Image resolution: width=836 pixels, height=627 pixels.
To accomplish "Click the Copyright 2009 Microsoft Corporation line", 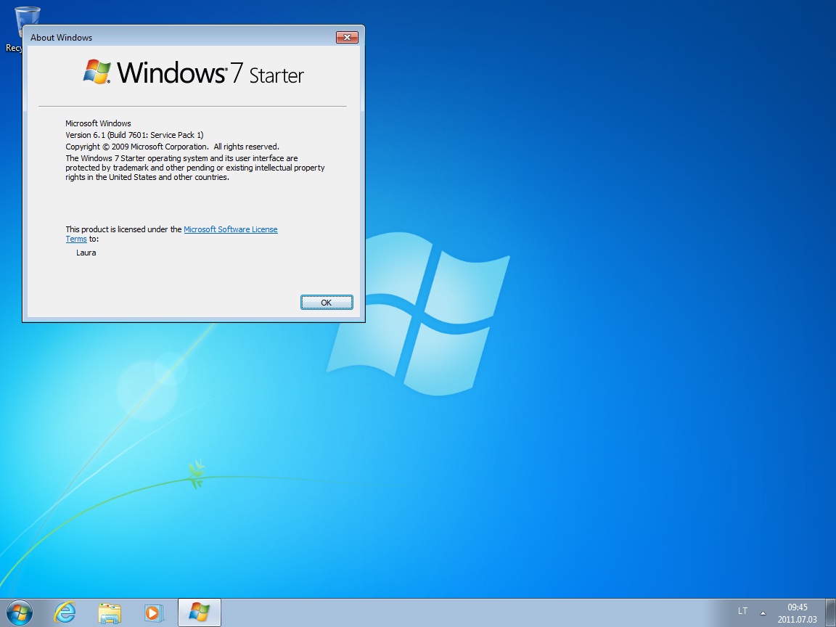I will (x=172, y=147).
